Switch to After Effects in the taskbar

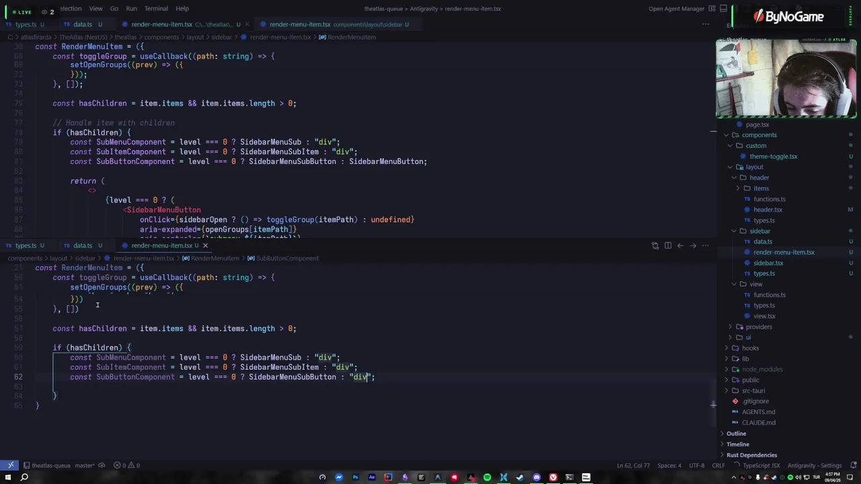[x=372, y=477]
